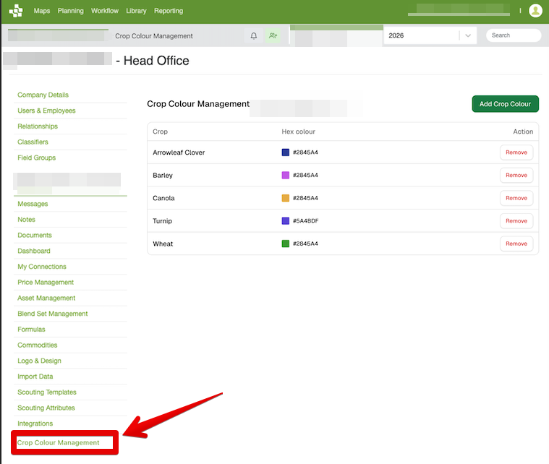Click the Search field

pos(514,35)
